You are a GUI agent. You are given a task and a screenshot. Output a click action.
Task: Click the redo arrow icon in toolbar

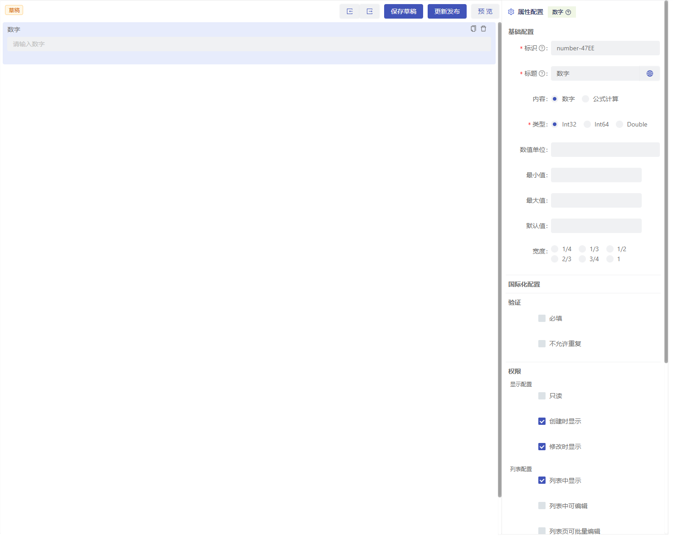(x=370, y=11)
